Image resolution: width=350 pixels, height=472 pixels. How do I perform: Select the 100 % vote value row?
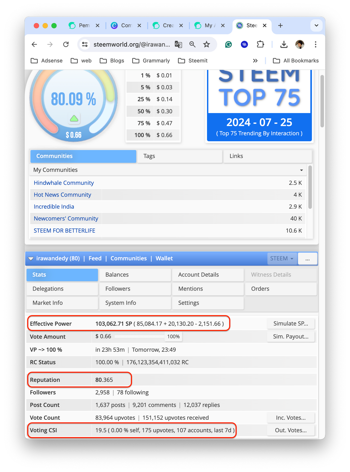pyautogui.click(x=153, y=135)
